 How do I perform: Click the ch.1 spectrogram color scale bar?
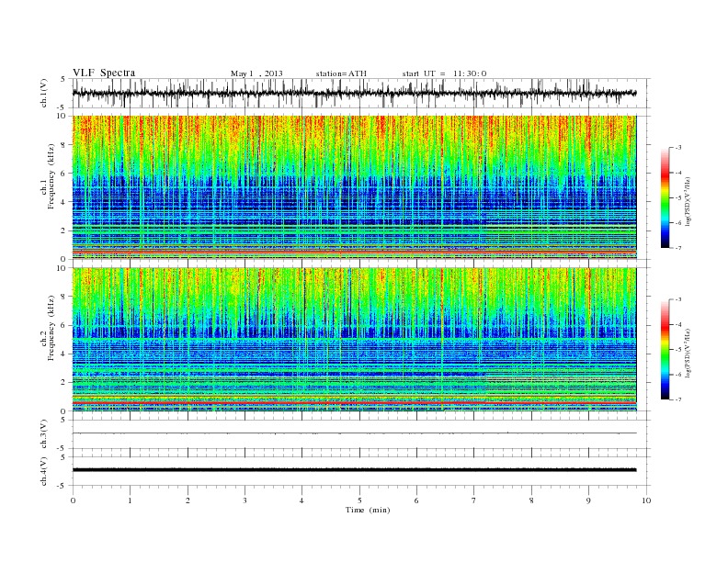(665, 197)
